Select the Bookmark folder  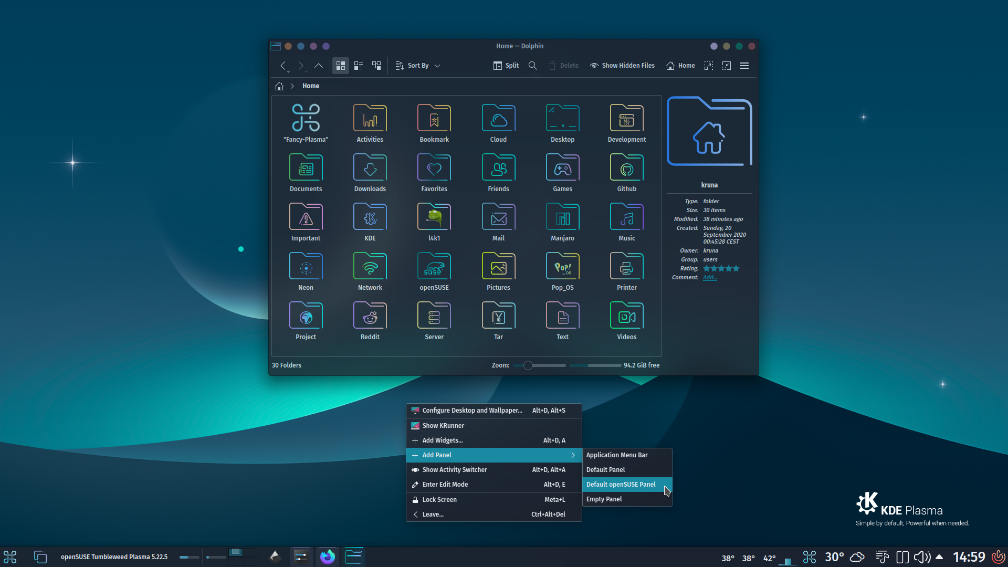(x=434, y=123)
